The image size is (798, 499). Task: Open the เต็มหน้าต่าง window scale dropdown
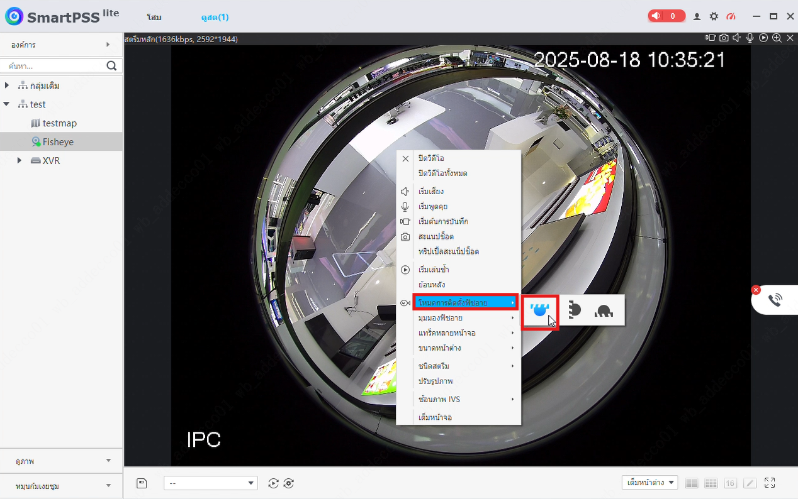[649, 483]
